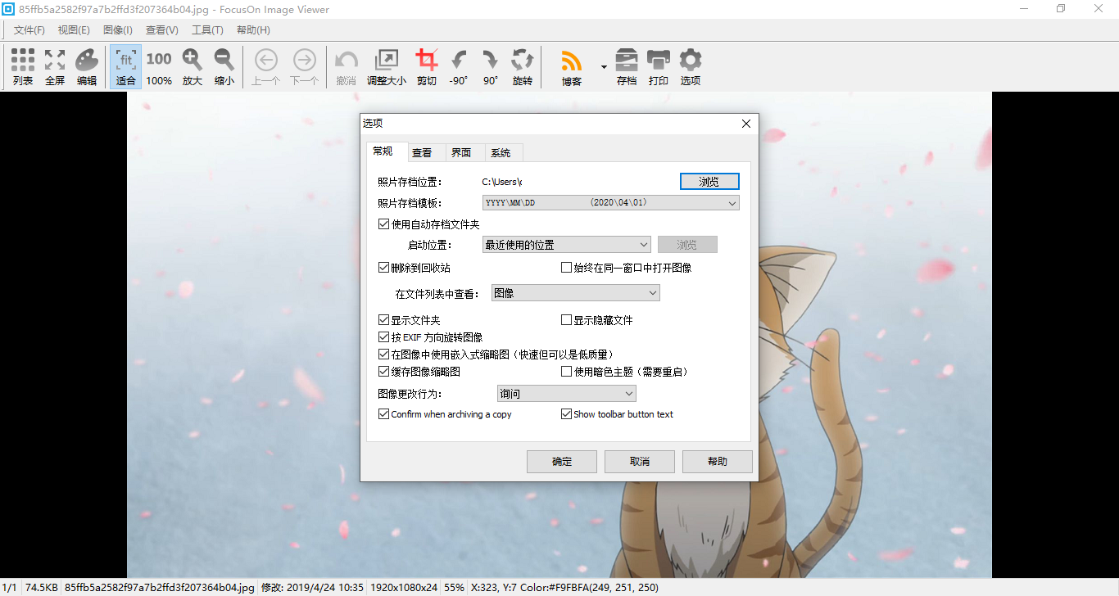Click the 选项 gear icon in toolbar
The image size is (1119, 596).
691,66
